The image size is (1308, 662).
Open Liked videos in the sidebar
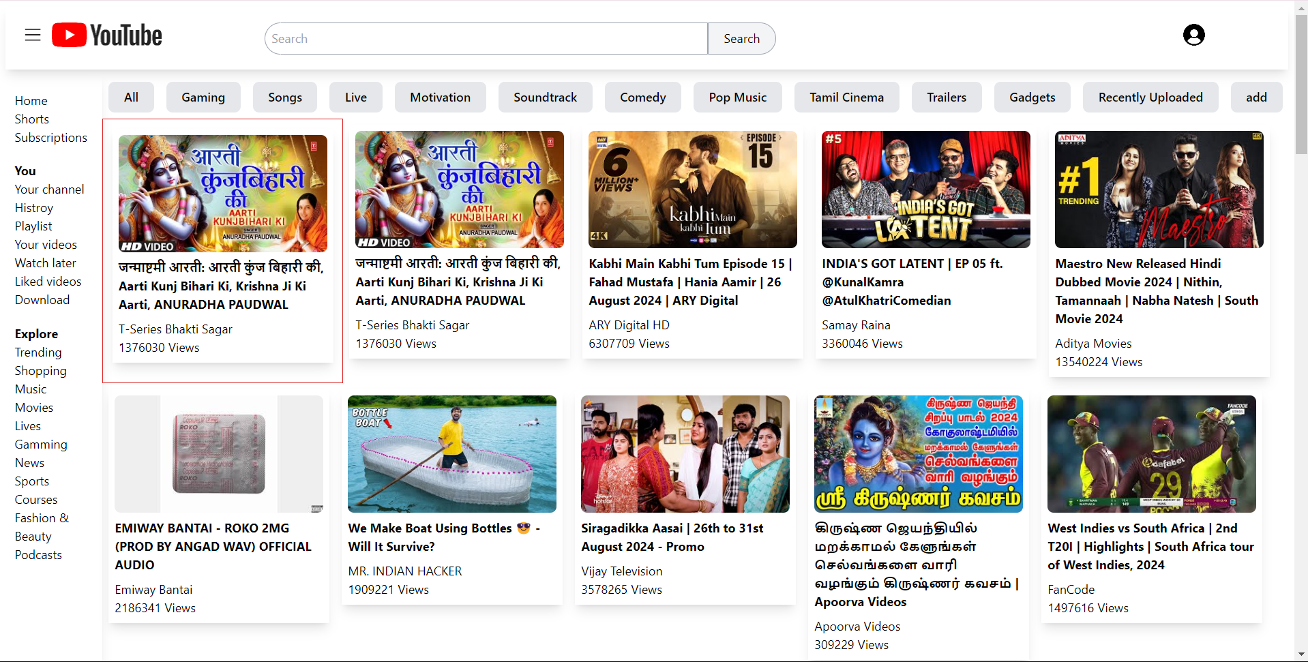click(x=48, y=282)
